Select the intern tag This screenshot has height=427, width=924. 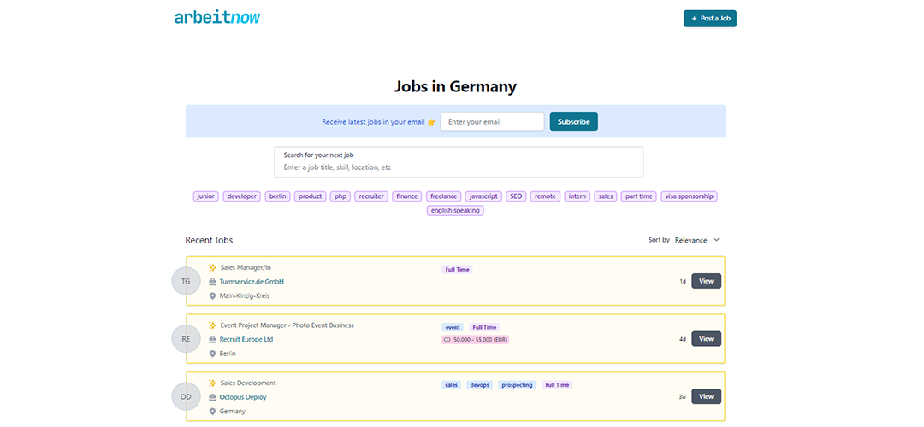577,196
